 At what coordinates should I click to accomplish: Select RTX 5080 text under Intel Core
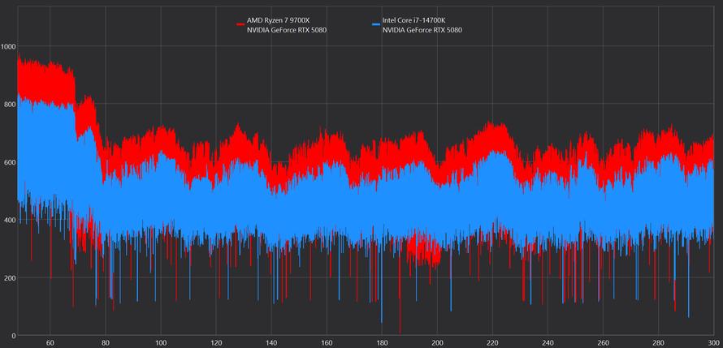422,30
